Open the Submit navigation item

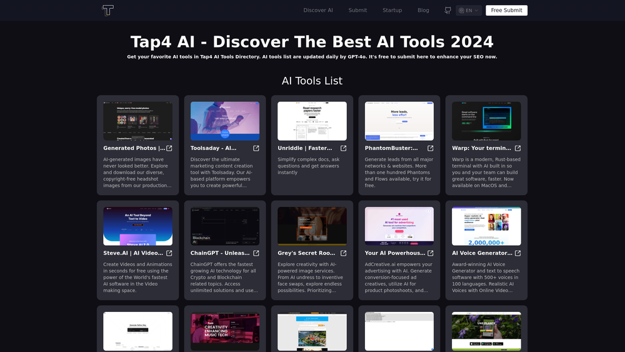click(x=357, y=11)
